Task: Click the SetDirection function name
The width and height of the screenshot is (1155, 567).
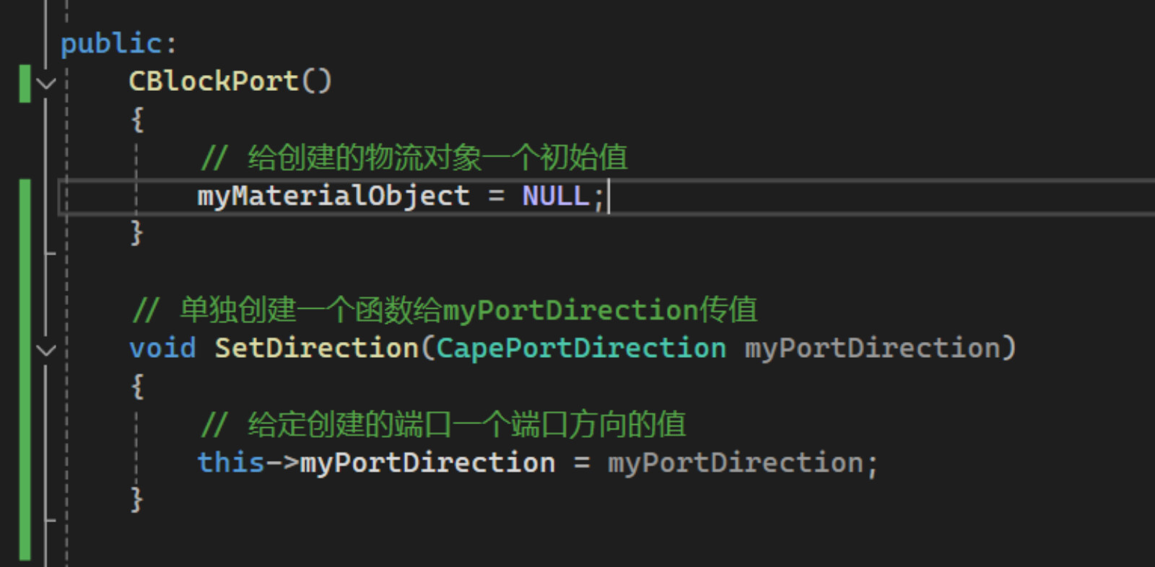Action: tap(317, 348)
